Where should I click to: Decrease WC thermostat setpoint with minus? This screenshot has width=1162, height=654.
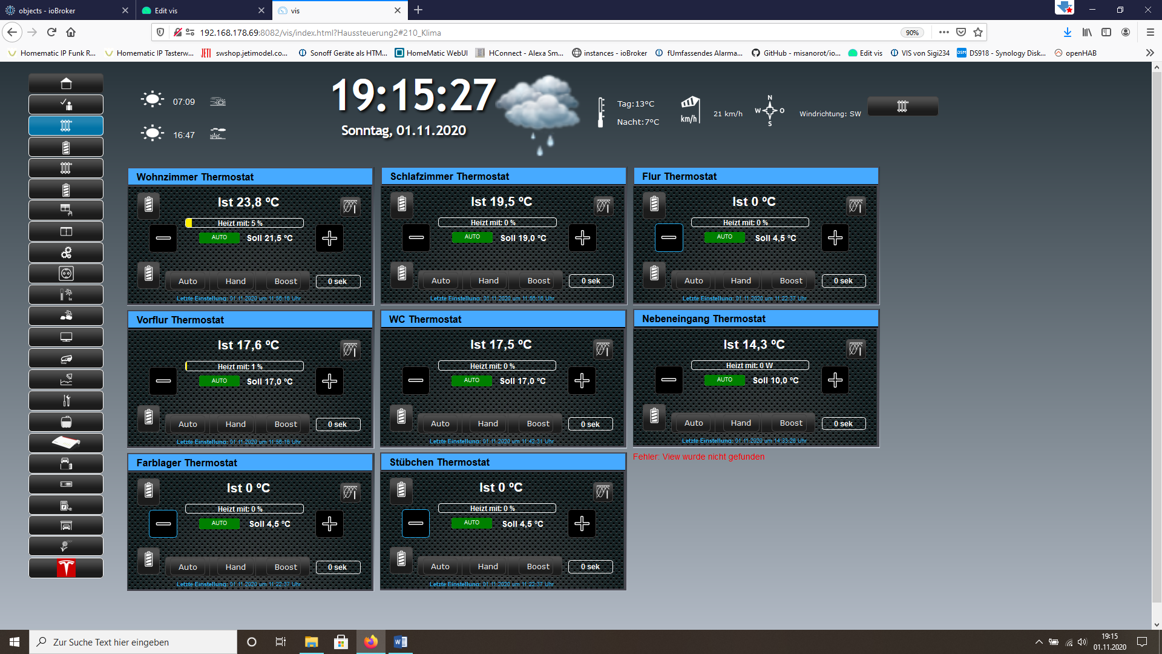416,381
